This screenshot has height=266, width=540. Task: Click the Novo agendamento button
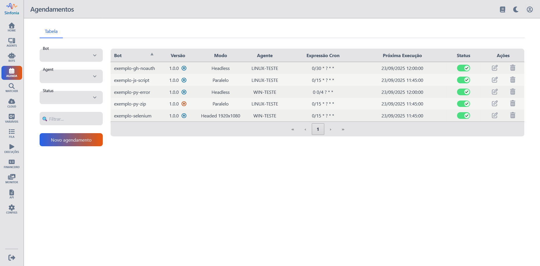coord(71,140)
